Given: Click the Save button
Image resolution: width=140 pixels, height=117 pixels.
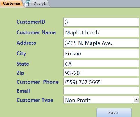Looking at the screenshot, I should [114, 113].
